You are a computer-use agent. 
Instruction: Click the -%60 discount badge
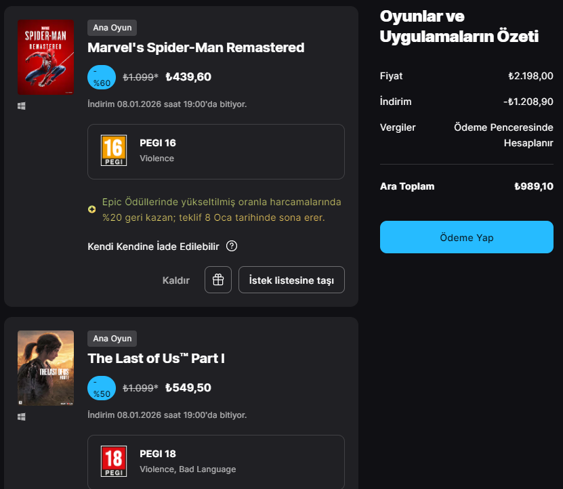102,77
